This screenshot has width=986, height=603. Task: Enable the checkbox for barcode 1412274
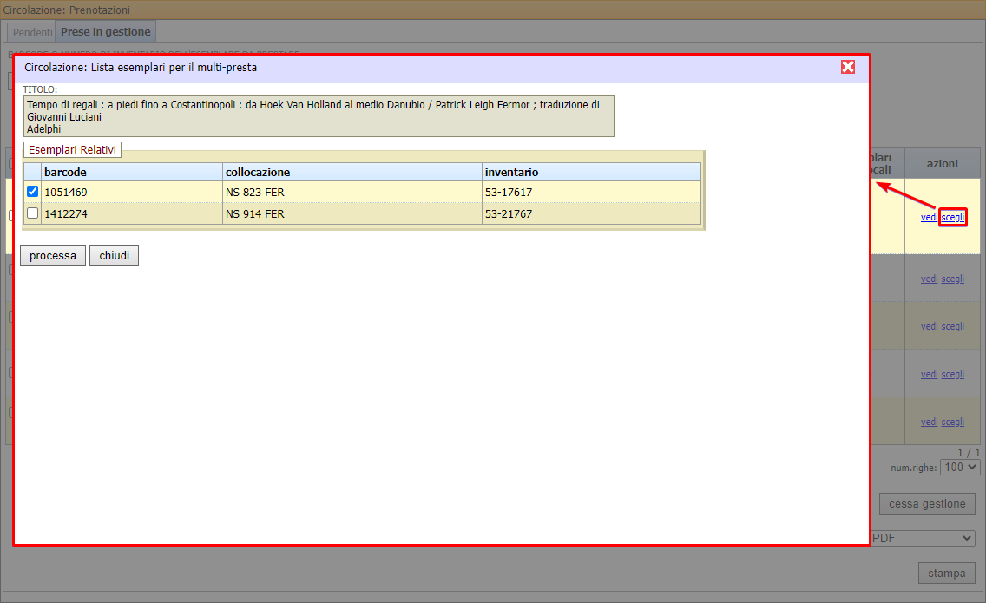[32, 213]
